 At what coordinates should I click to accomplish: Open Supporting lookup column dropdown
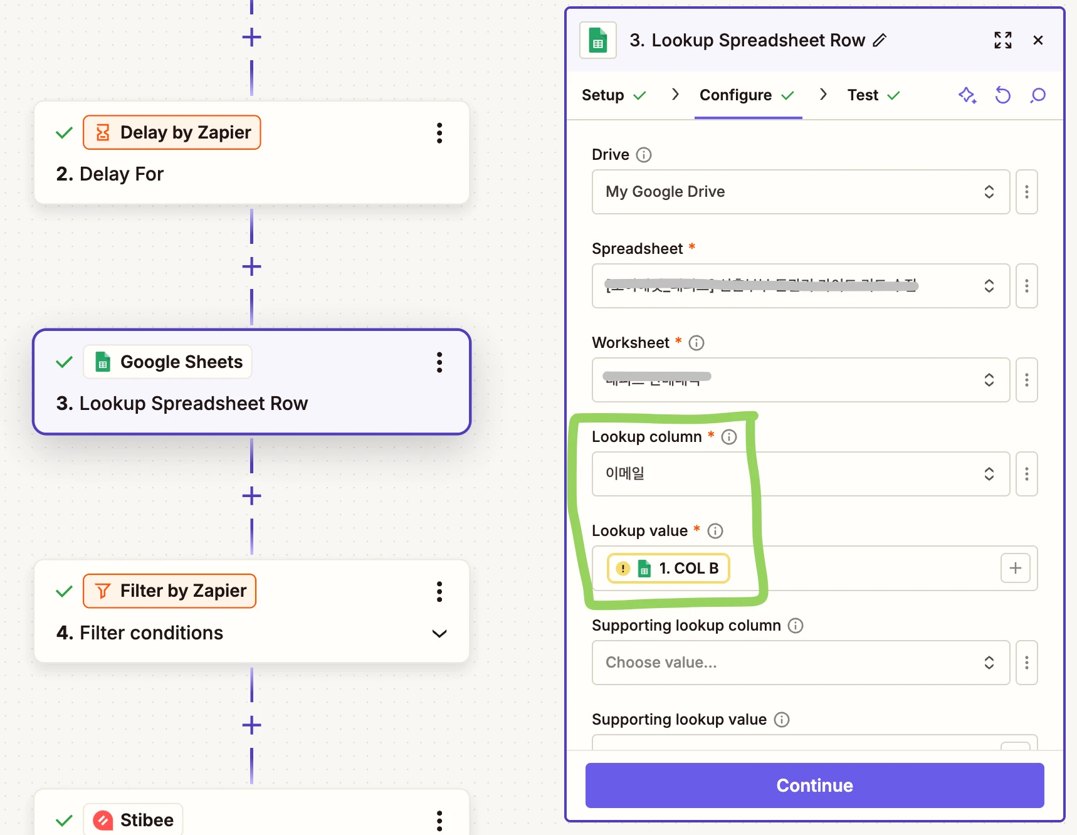click(x=800, y=663)
